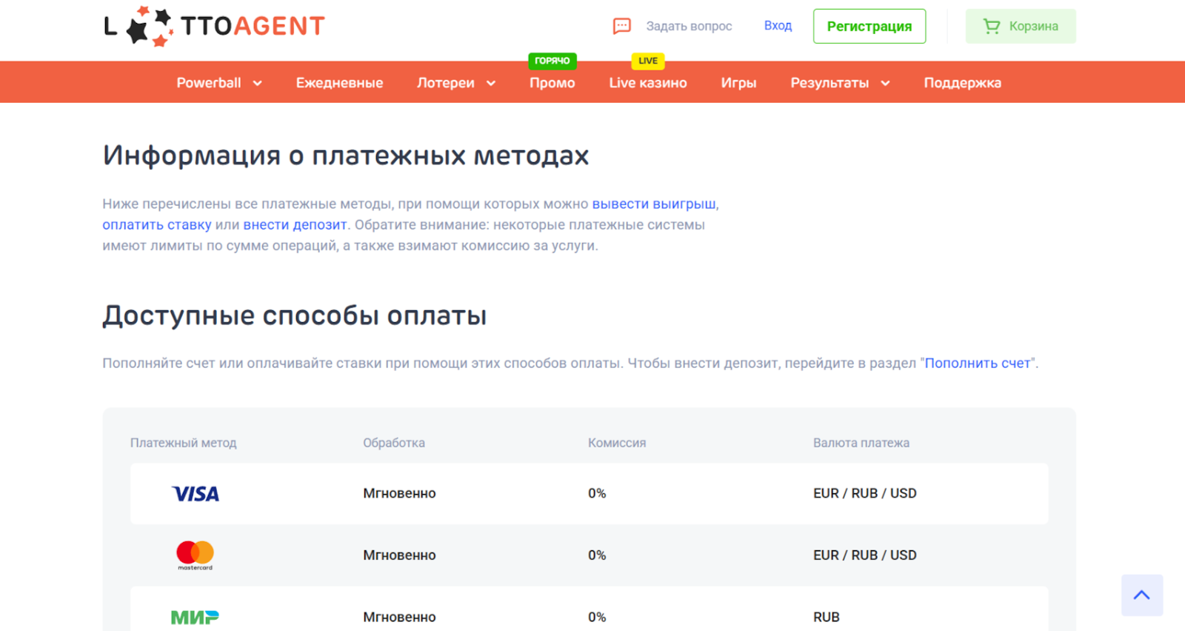Screen dimensions: 1185x631
Task: Open the Результаты dropdown menu
Action: point(839,83)
